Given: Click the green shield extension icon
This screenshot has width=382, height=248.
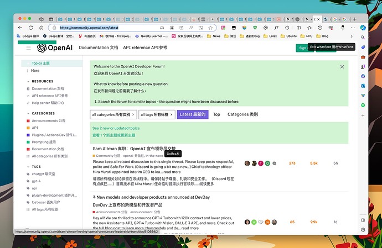Looking at the screenshot, I should click(x=255, y=28).
